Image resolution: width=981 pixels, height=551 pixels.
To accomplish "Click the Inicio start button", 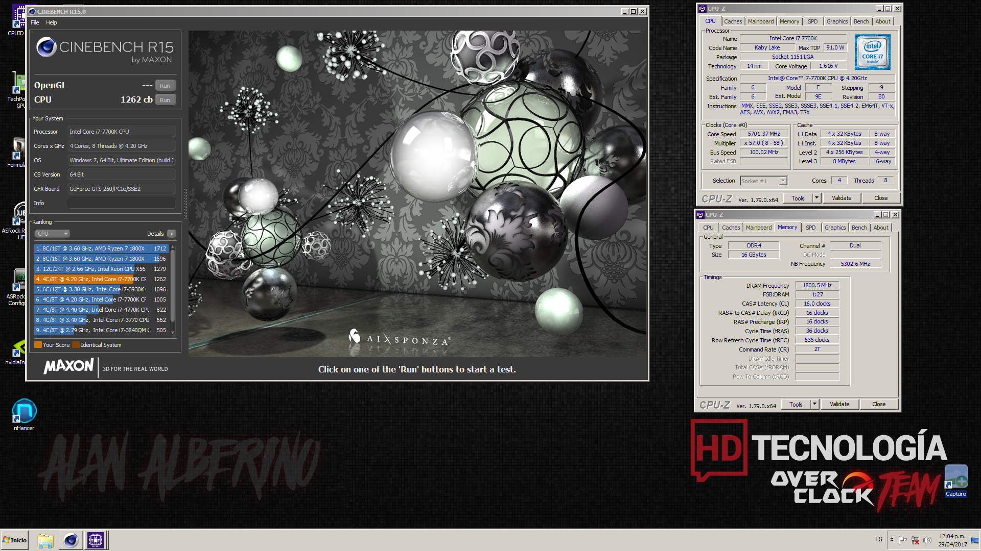I will tap(14, 540).
